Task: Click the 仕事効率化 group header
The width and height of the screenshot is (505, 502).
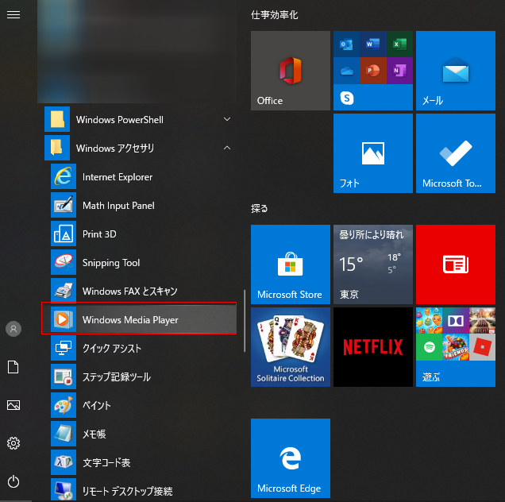Action: [x=275, y=15]
